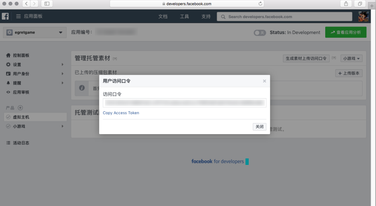Click the profile avatar in the top bar
Image resolution: width=376 pixels, height=206 pixels.
tap(363, 16)
